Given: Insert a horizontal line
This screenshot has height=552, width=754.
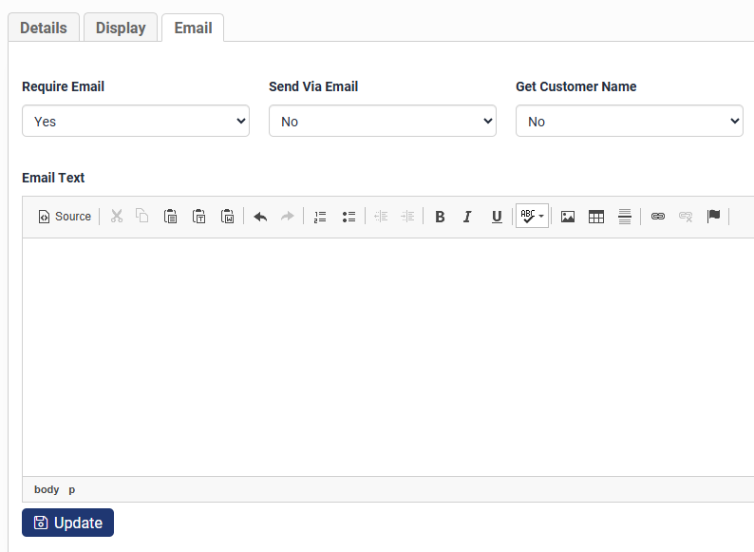Looking at the screenshot, I should click(x=625, y=217).
